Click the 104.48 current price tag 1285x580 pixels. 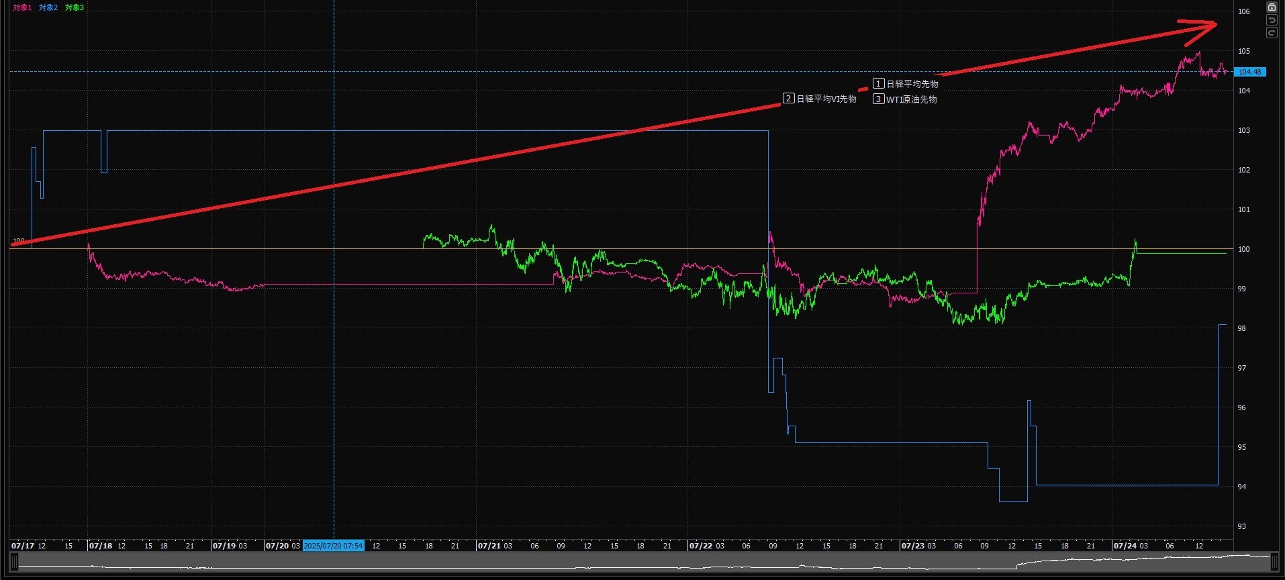pyautogui.click(x=1249, y=72)
